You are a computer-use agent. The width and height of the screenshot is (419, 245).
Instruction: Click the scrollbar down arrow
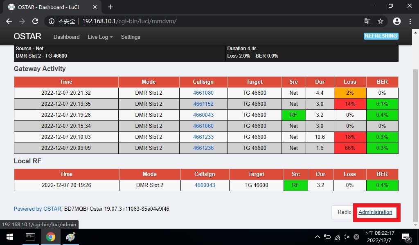point(416,225)
